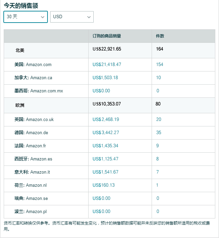219x238 pixels.
Task: Click the 法国: Amazon.fr marketplace label
Action: (x=30, y=146)
